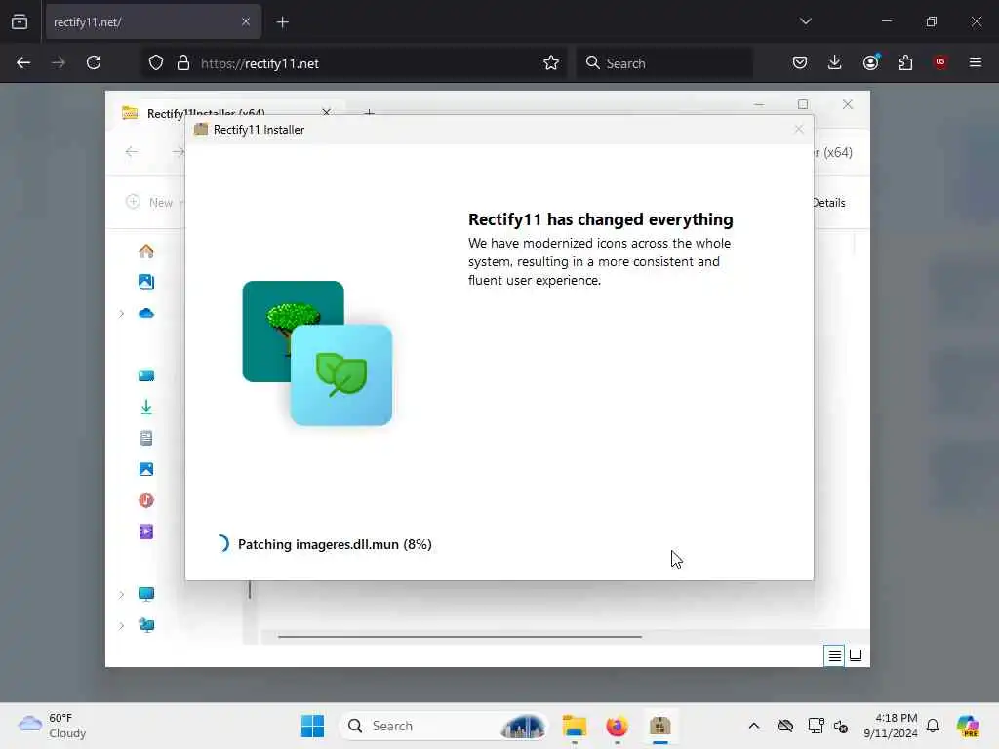Select This PC in Explorer sidebar
999x749 pixels.
click(x=146, y=594)
